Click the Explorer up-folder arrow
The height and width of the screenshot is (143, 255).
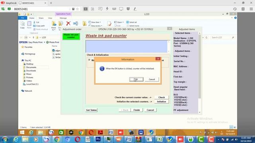33,37
